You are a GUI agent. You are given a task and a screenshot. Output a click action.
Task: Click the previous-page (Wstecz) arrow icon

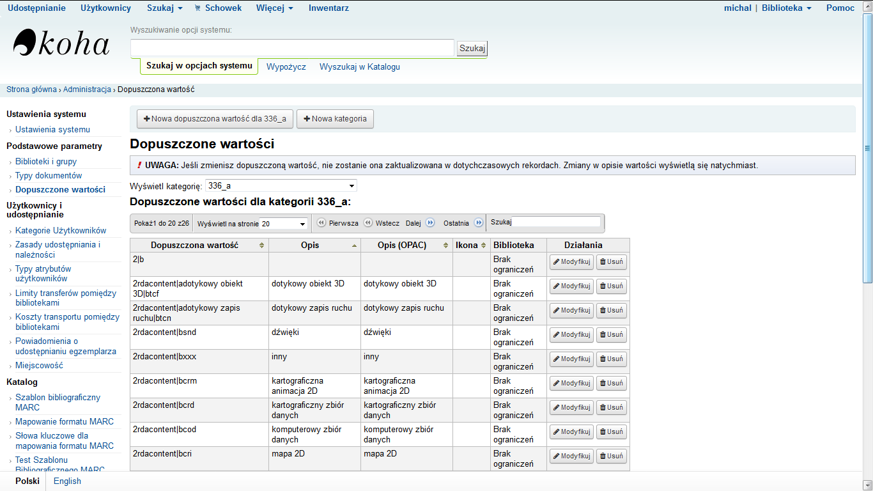pos(368,223)
